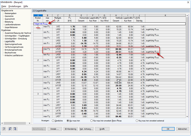Open Schnittgrößen - Ermüdung tree item
Screen dimensions: 191x136
click(16, 39)
